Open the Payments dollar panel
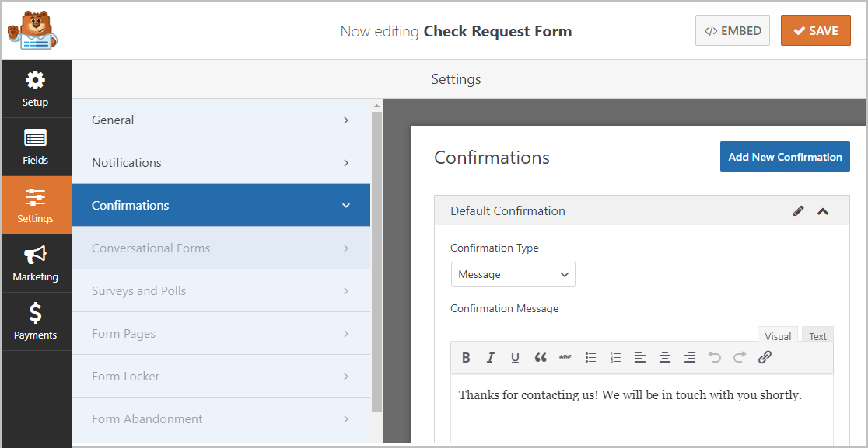The height and width of the screenshot is (448, 868). pyautogui.click(x=36, y=321)
